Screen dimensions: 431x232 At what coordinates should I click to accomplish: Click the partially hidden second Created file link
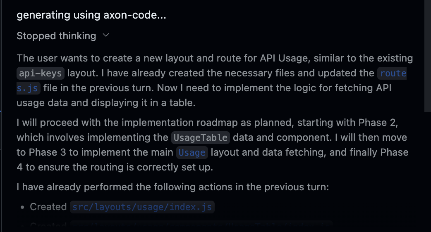(201, 225)
